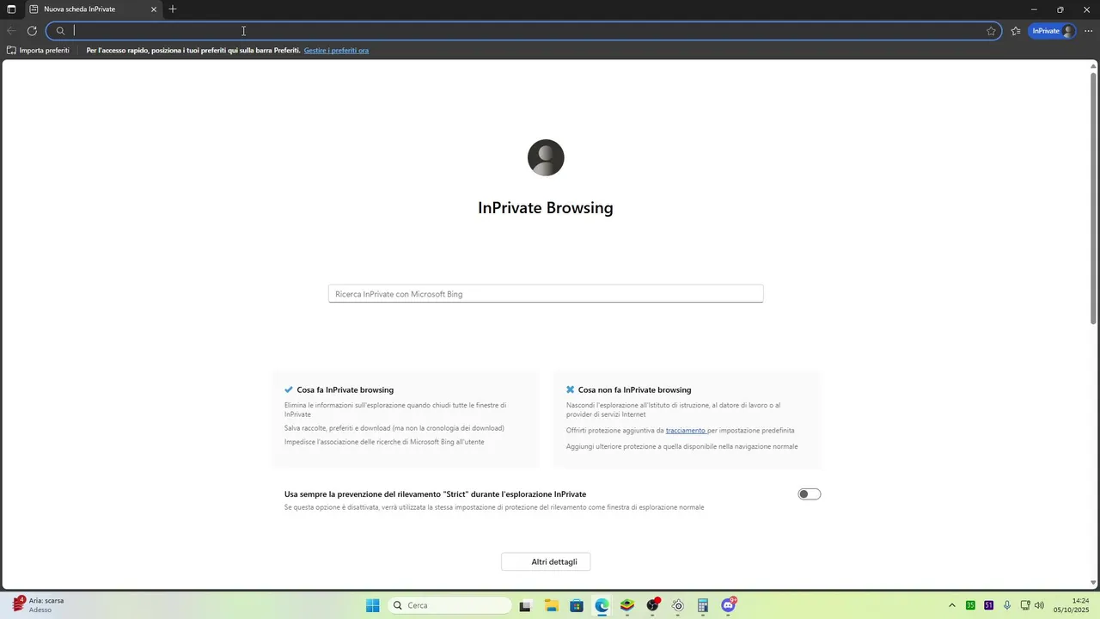Click 'Cosa non fa InPrivate browsing' heading
The height and width of the screenshot is (619, 1100).
click(x=634, y=390)
